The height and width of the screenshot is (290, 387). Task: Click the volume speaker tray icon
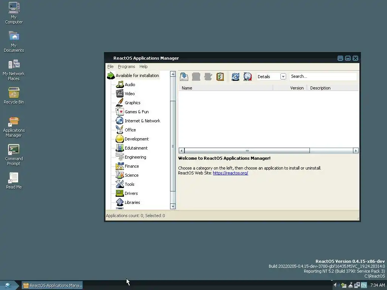336,285
